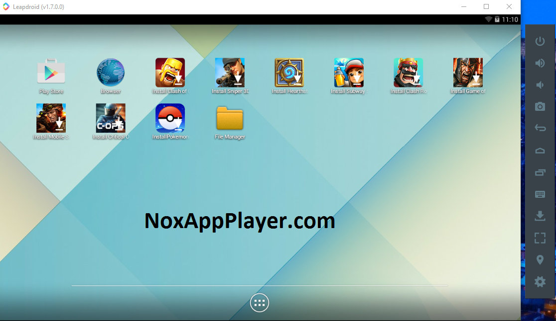Toggle the virtual keyboard sidebar icon
This screenshot has height=321, width=556.
[540, 194]
